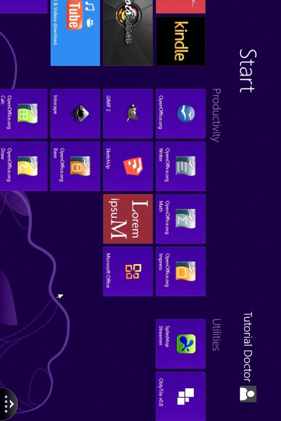
Task: Launch OpenOffice.org Draw
Action: pyautogui.click(x=24, y=166)
